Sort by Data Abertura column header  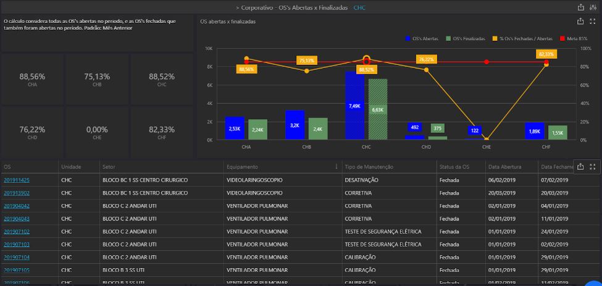[x=504, y=167]
